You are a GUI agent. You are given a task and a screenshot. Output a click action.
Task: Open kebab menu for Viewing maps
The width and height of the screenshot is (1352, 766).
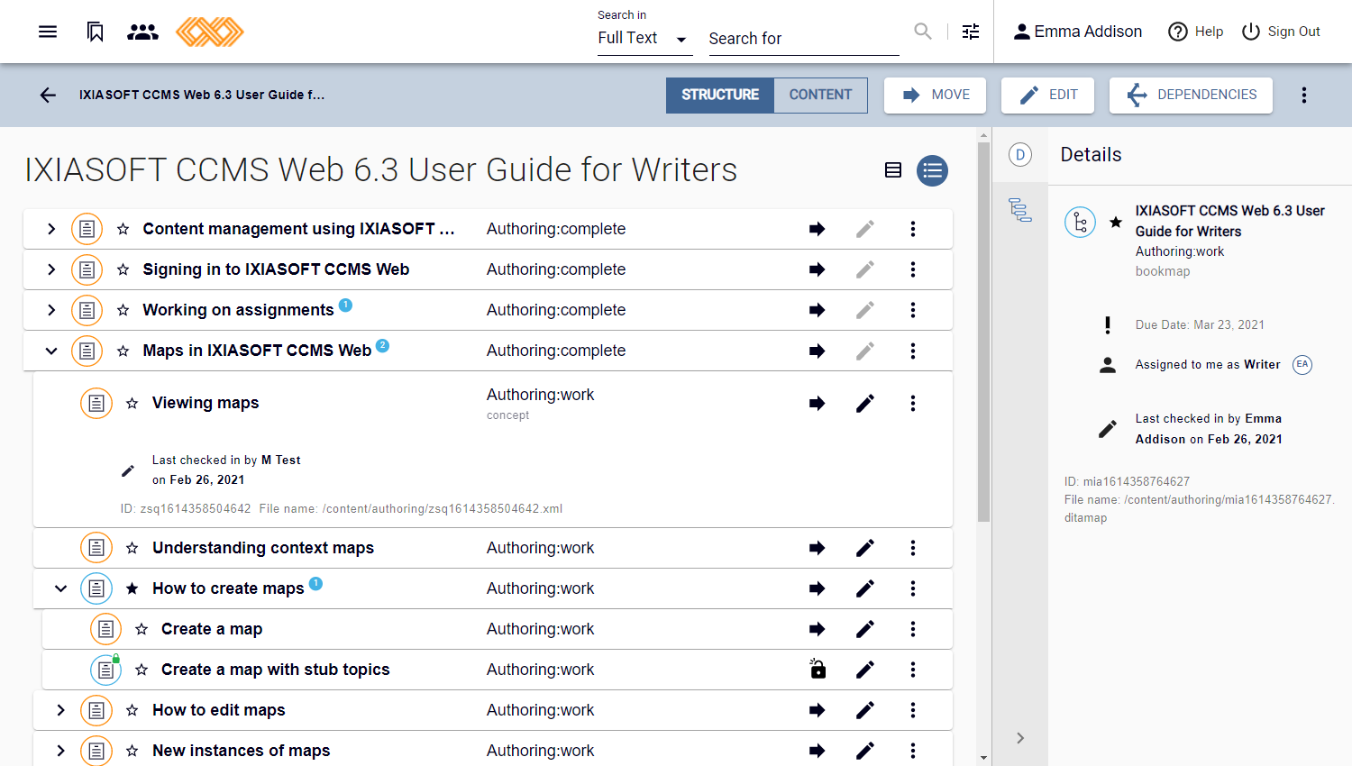[x=913, y=403]
